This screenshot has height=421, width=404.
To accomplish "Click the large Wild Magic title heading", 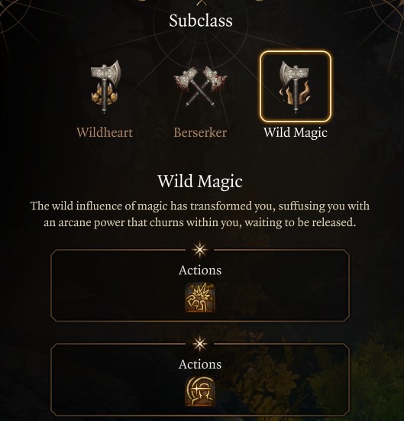I will click(200, 182).
